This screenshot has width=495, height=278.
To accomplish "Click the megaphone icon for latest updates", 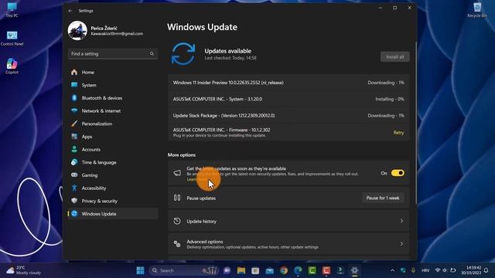I will click(177, 173).
